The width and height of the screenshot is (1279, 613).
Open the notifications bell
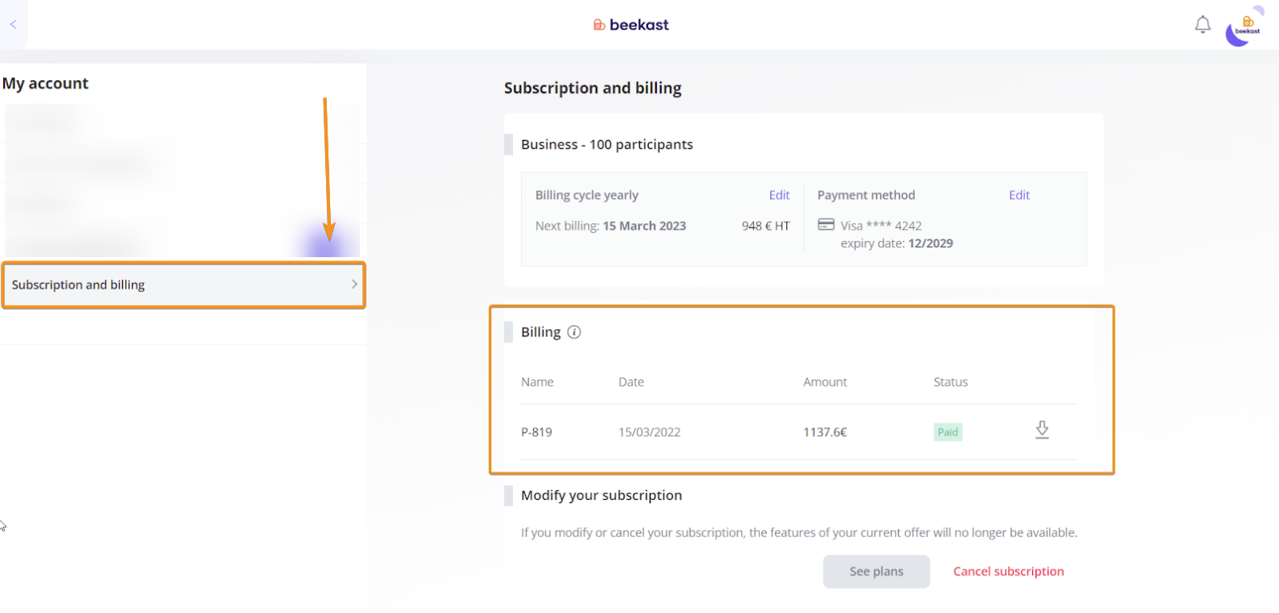[x=1202, y=25]
